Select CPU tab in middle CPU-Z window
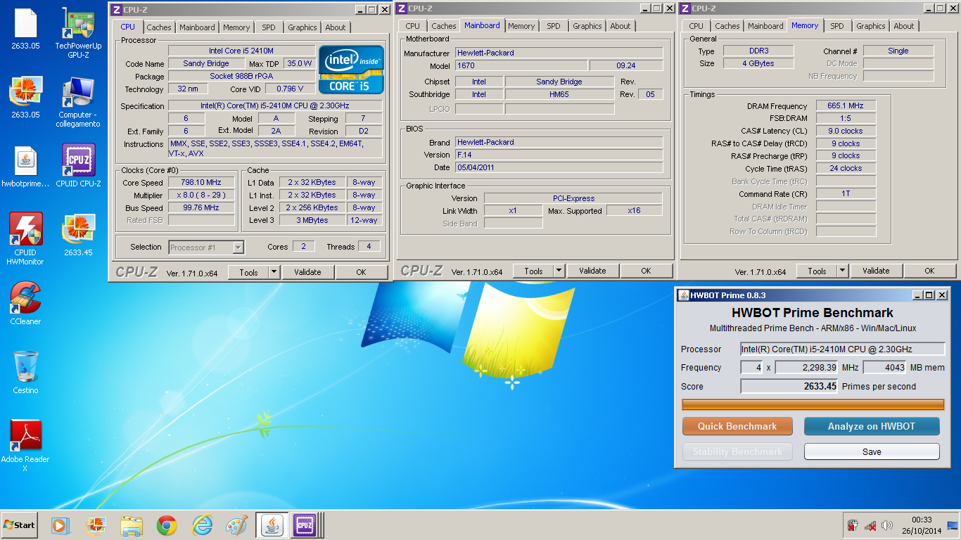 (413, 26)
